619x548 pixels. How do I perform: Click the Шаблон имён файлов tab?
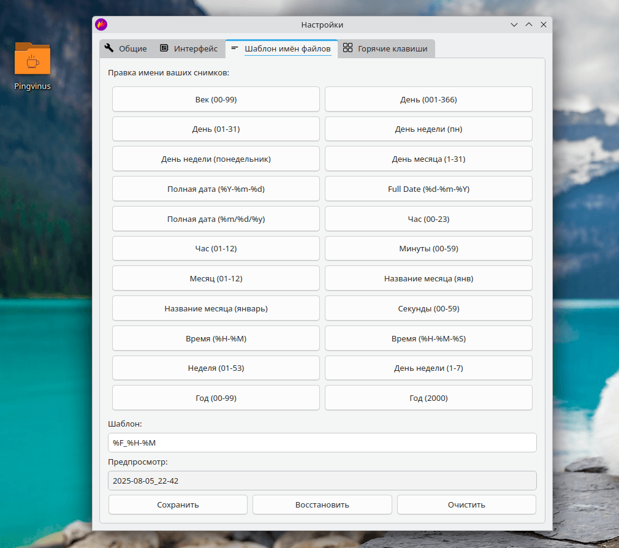[x=281, y=48]
